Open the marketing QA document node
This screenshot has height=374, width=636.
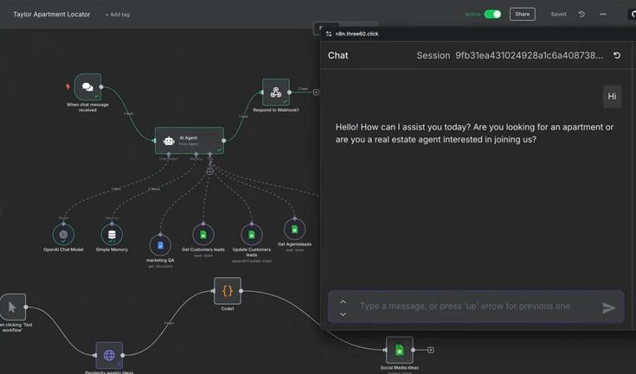[x=160, y=245]
